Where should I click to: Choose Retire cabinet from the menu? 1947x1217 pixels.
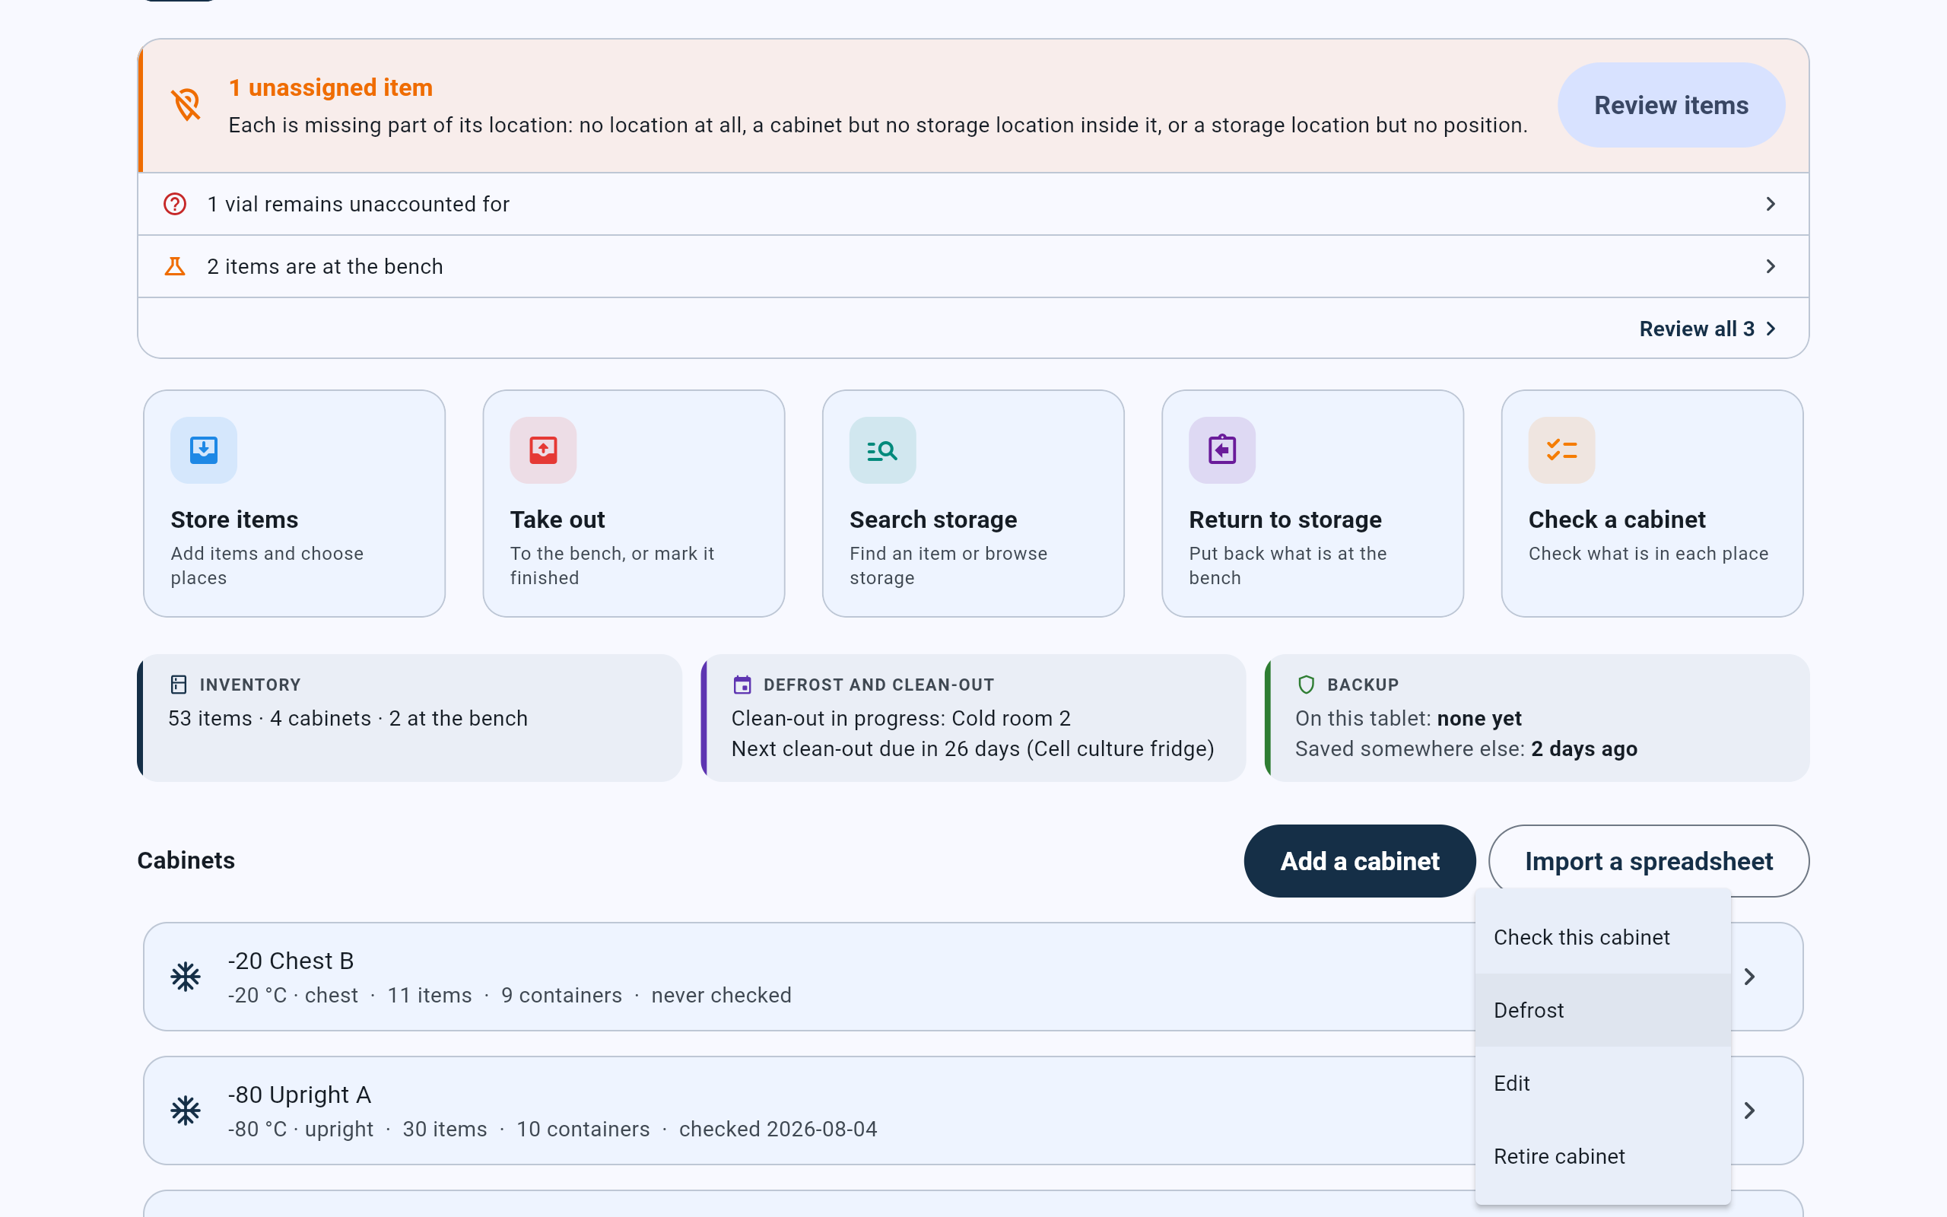click(1602, 1157)
